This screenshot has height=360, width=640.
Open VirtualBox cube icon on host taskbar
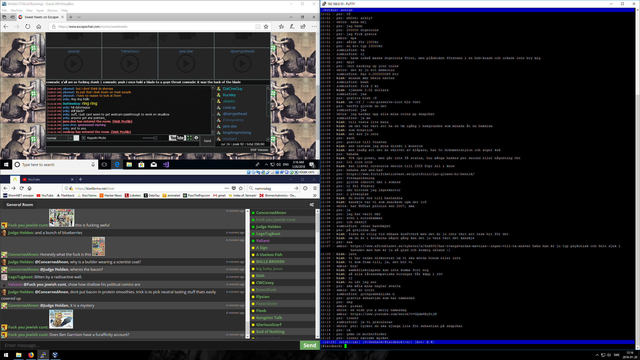pos(55,355)
